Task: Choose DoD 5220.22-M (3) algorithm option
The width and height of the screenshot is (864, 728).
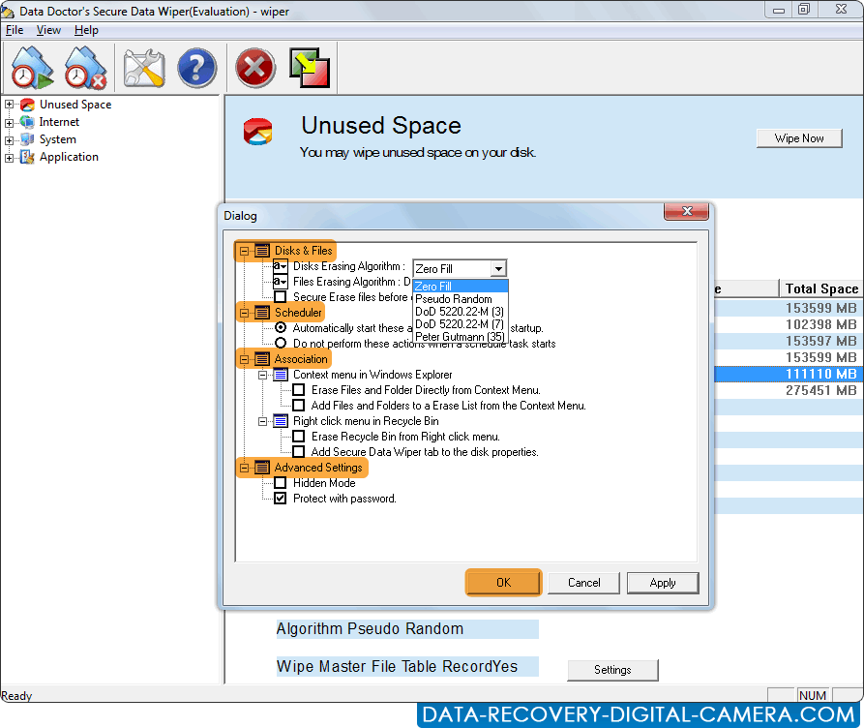Action: [x=461, y=312]
